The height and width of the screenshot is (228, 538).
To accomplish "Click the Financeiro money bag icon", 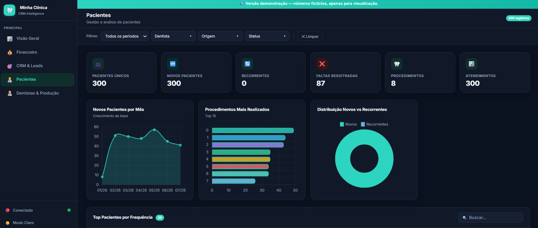I will click(10, 52).
